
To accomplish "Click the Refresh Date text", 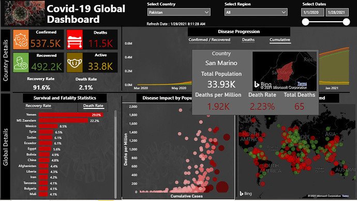I will pyautogui.click(x=176, y=24).
